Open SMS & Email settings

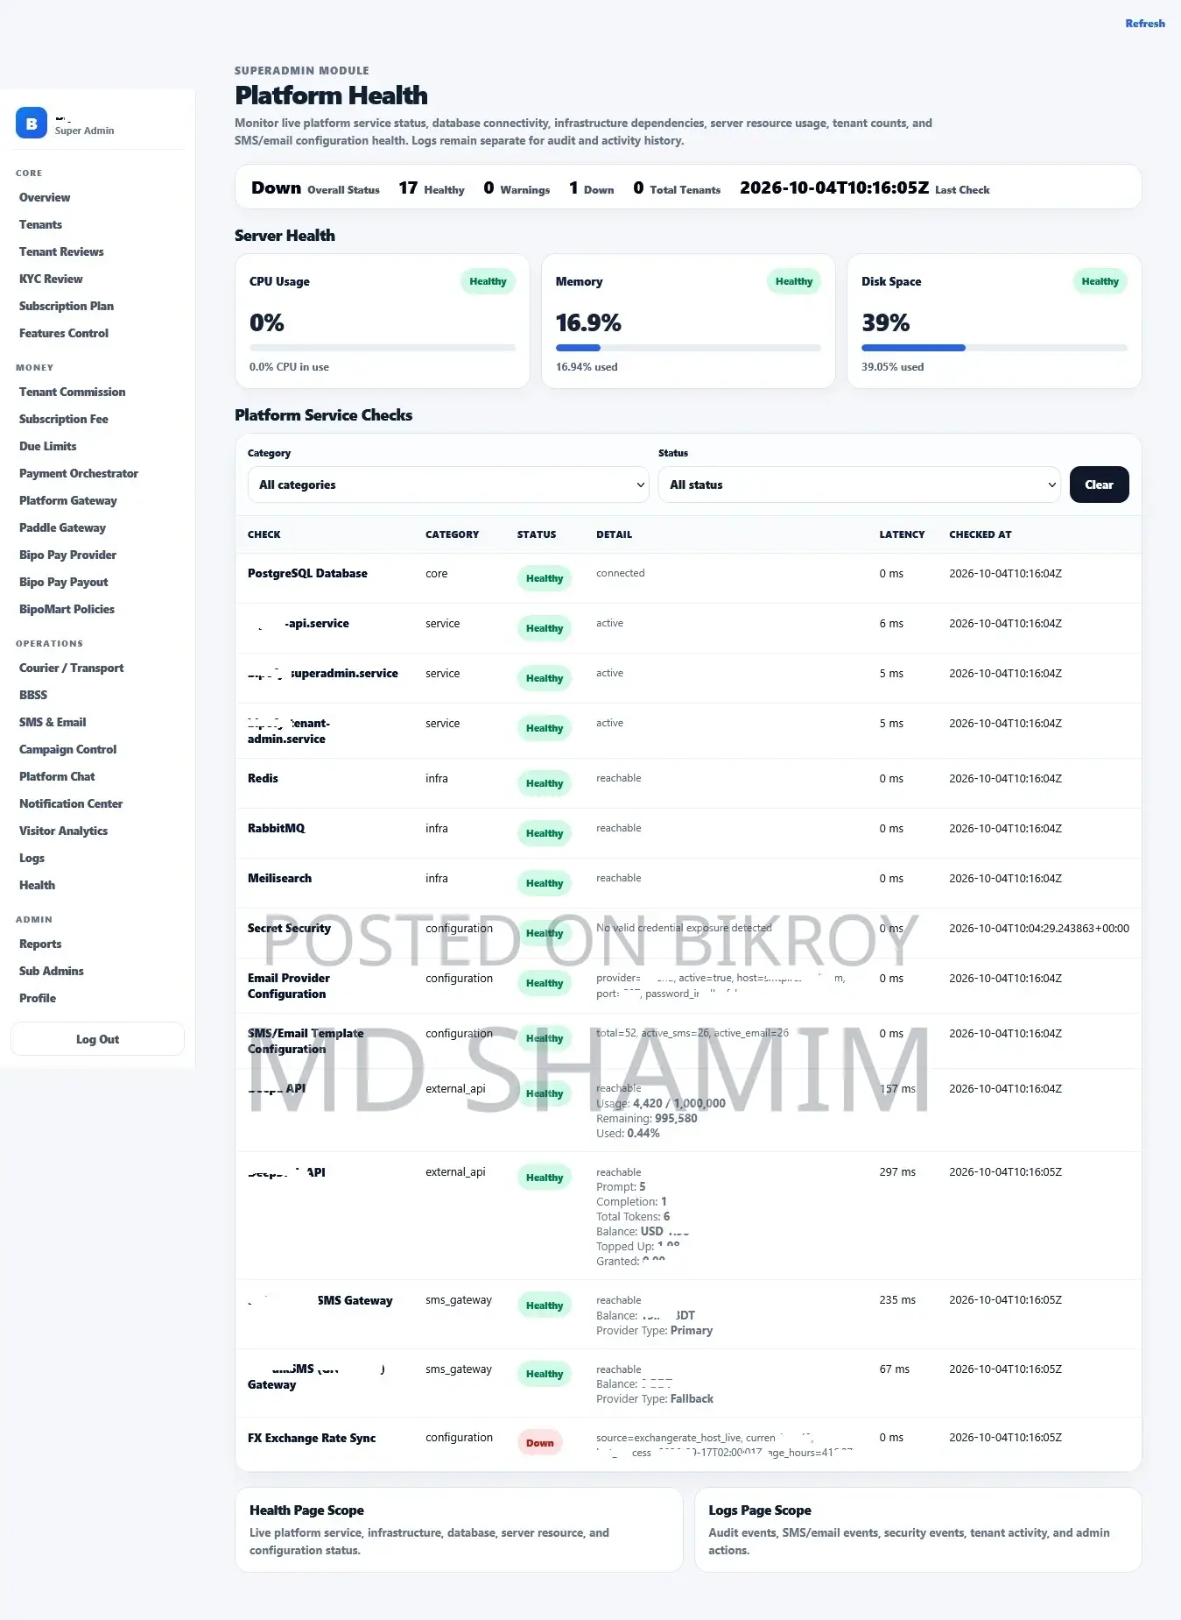[53, 723]
